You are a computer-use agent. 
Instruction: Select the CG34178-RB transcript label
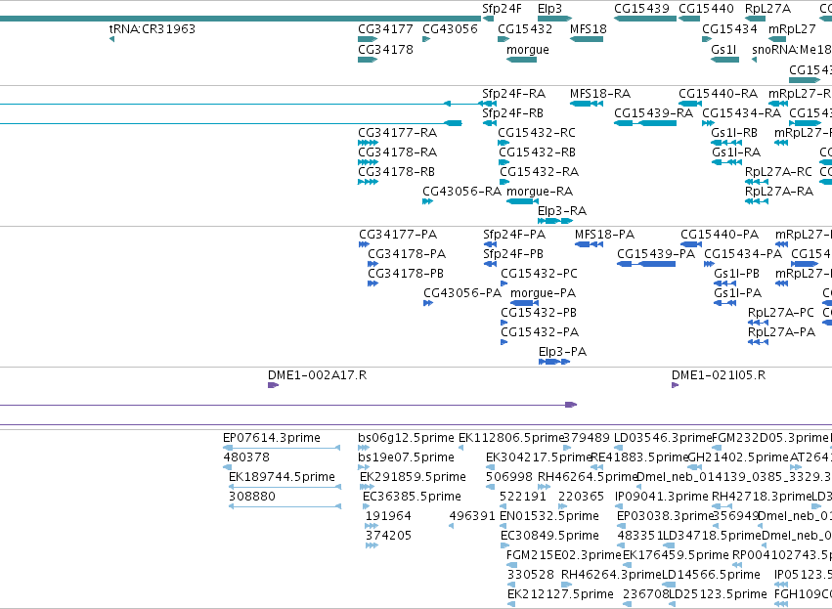click(396, 172)
